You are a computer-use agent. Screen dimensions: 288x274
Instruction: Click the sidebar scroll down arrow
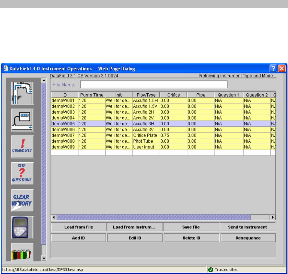(x=44, y=258)
